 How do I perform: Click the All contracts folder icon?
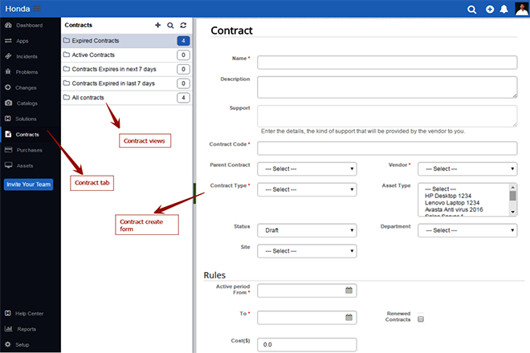click(x=67, y=97)
